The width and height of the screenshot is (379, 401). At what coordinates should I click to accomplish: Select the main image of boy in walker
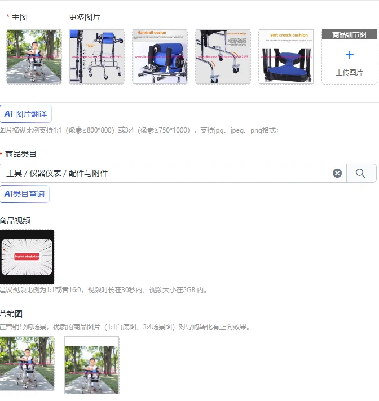(34, 56)
